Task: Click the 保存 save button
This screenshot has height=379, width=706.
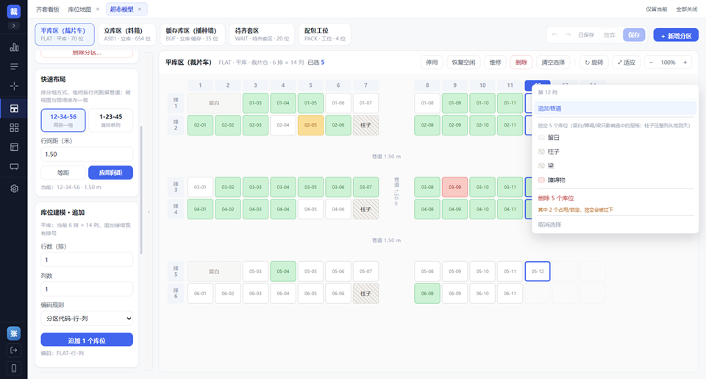Action: click(x=634, y=35)
